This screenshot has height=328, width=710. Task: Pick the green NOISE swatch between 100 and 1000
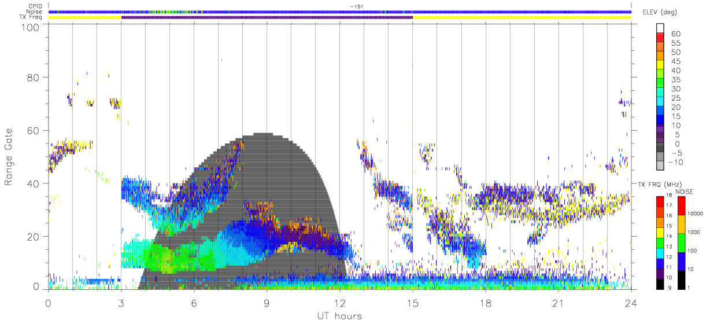[x=682, y=242]
